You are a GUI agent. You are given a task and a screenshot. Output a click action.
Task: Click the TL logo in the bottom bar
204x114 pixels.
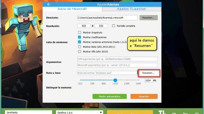pyautogui.click(x=162, y=112)
